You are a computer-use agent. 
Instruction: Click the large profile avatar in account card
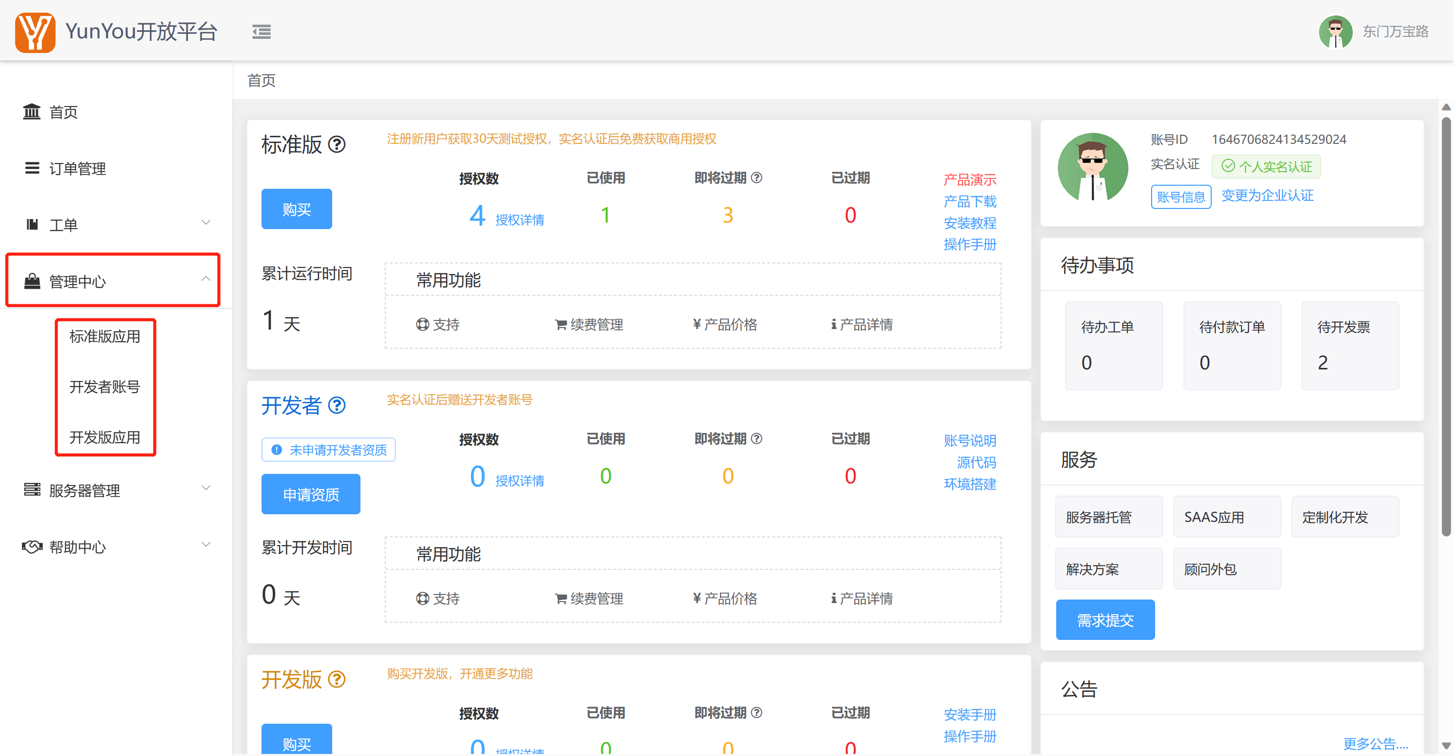1093,168
